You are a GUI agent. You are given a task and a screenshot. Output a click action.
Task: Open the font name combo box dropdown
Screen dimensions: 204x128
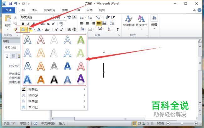point(52,17)
